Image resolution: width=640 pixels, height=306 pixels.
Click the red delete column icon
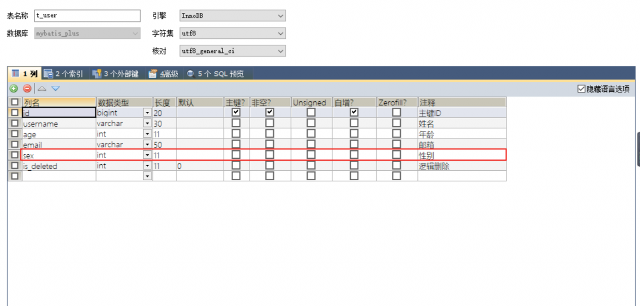(x=27, y=89)
